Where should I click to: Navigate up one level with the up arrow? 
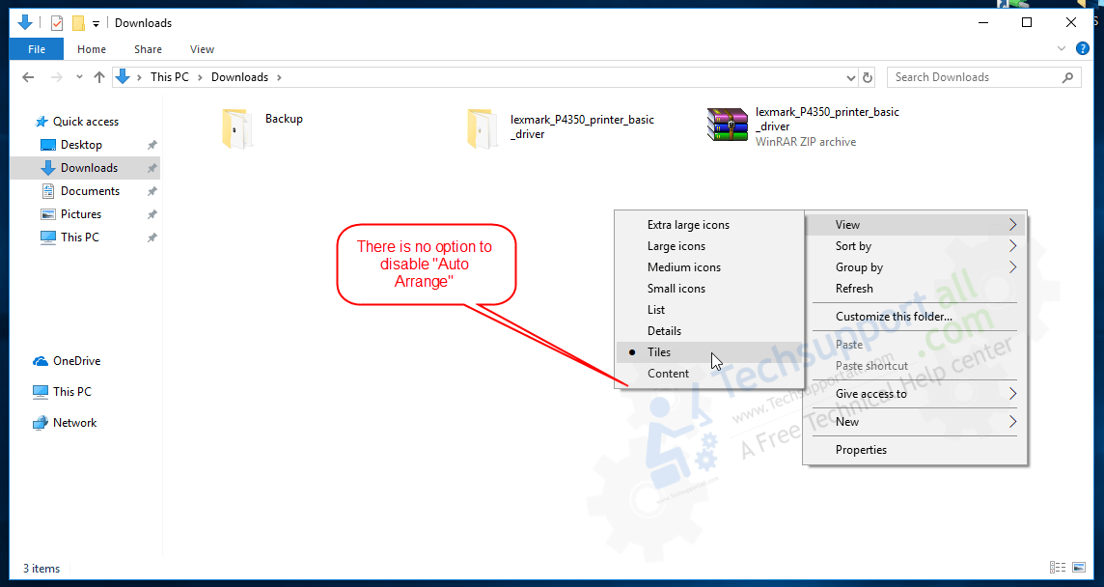pyautogui.click(x=99, y=76)
